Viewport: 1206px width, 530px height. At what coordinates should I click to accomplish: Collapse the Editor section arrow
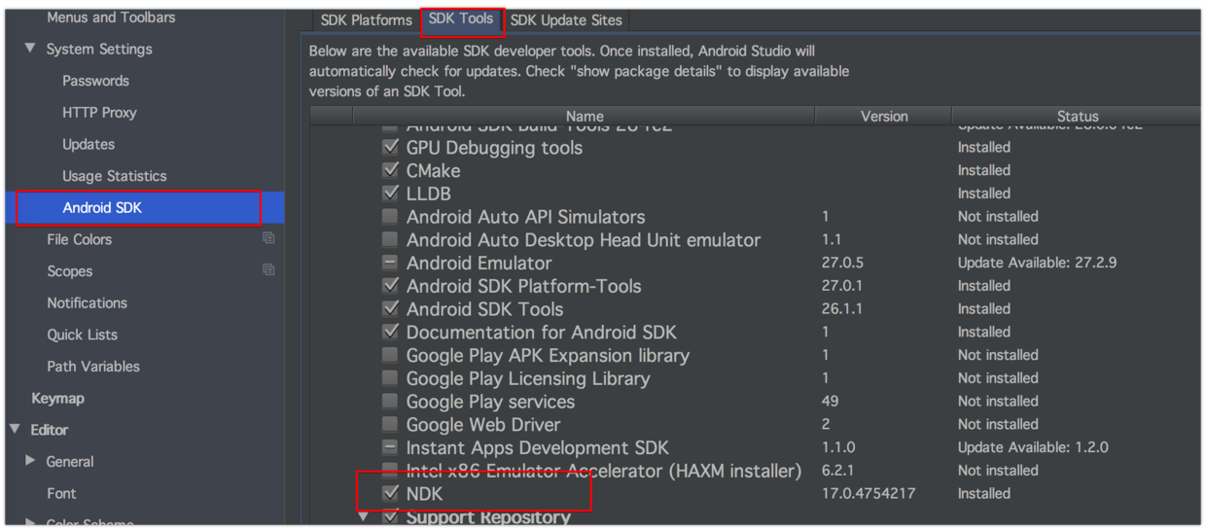15,429
